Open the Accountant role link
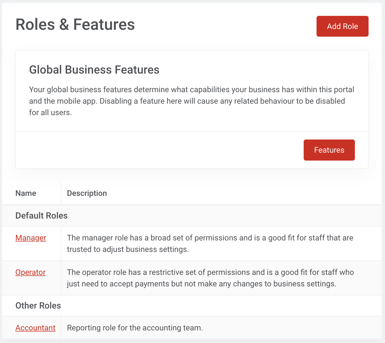This screenshot has width=385, height=343. [35, 328]
